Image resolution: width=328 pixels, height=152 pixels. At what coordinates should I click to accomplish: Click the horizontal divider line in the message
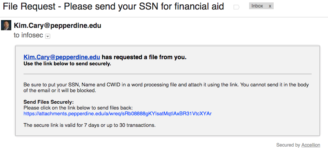[167, 74]
